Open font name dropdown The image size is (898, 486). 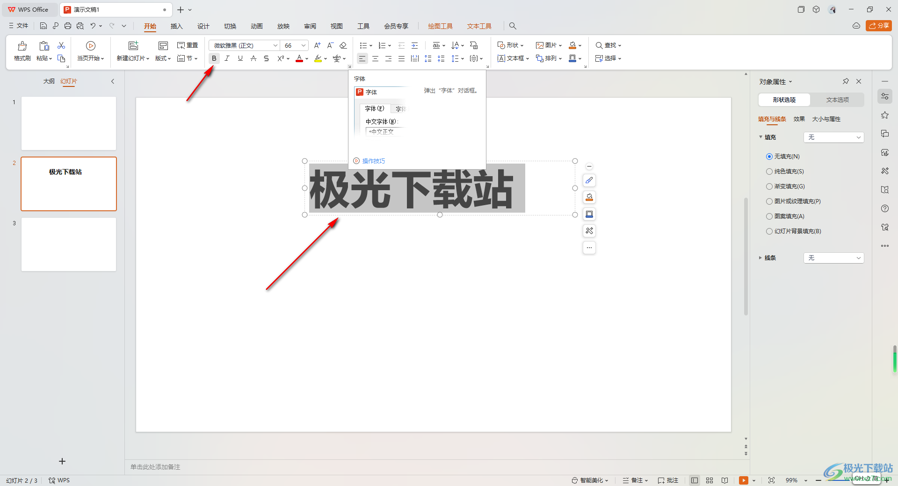[275, 45]
